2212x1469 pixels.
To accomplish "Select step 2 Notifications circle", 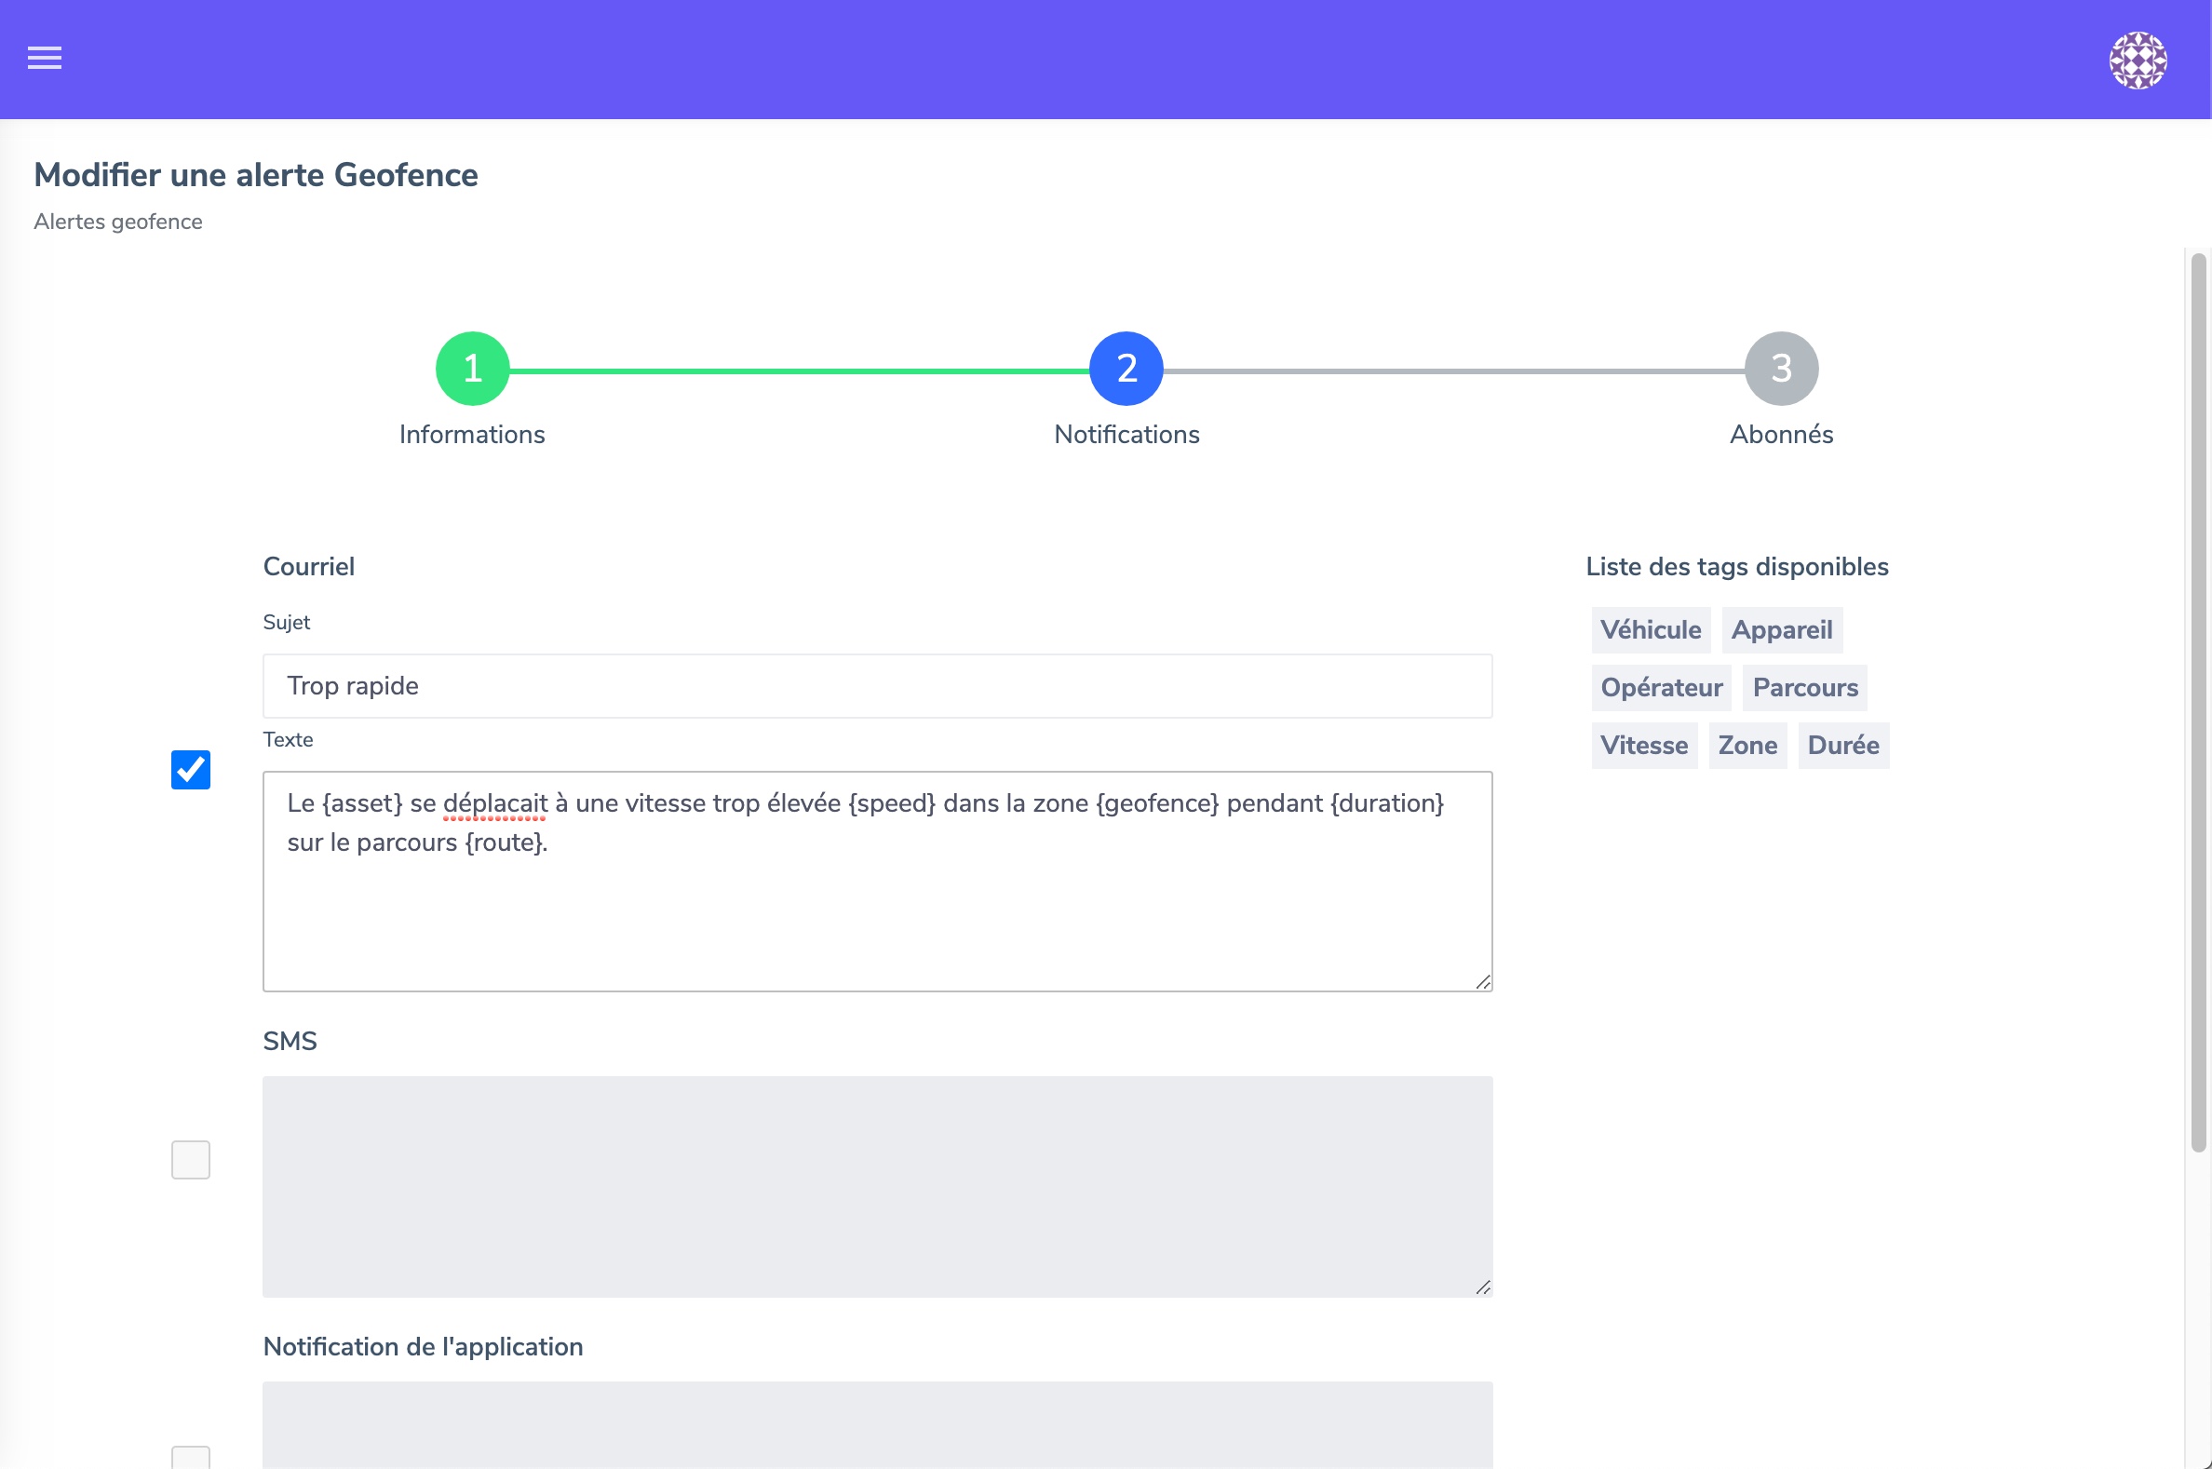I will click(1126, 369).
